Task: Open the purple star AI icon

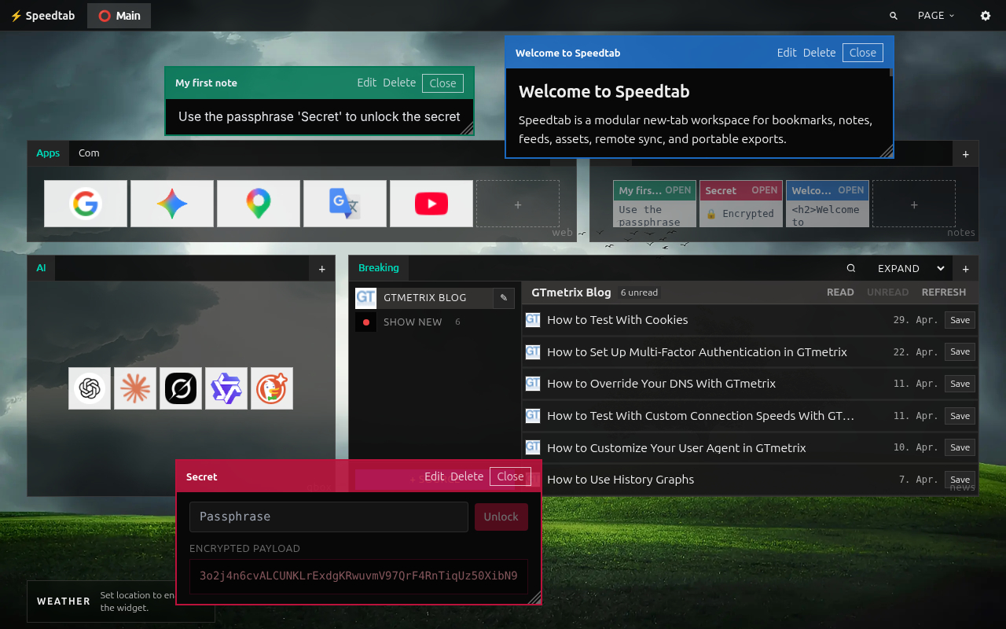Action: click(226, 388)
